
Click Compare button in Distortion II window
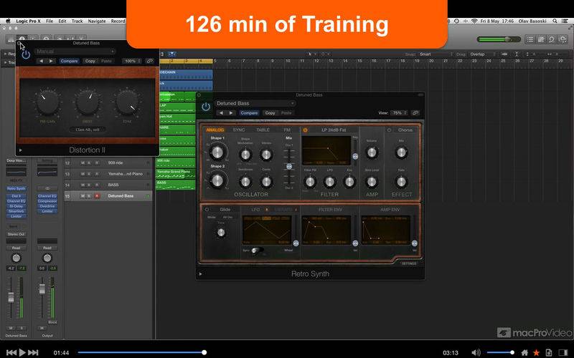[69, 61]
